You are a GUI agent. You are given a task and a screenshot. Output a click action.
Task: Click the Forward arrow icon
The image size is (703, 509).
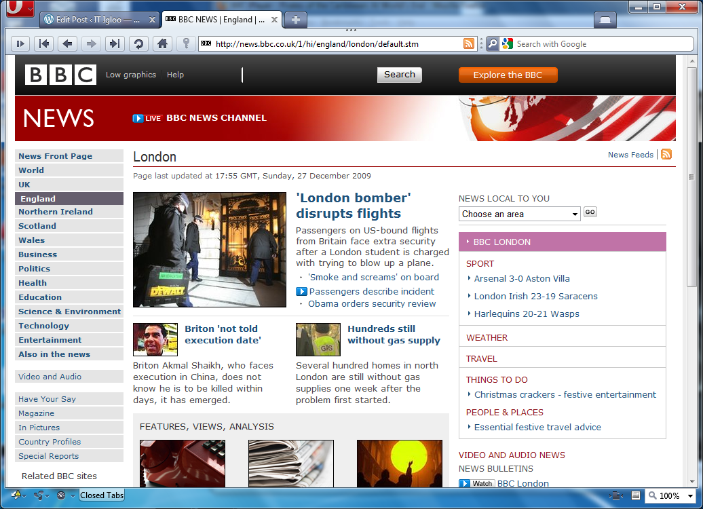[x=91, y=44]
